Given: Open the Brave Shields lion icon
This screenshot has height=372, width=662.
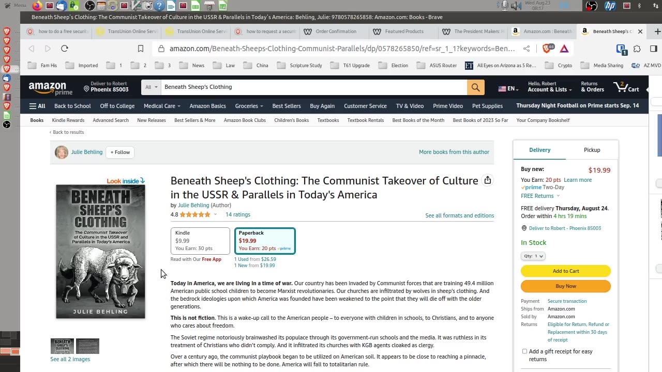Looking at the screenshot, I should 547,49.
